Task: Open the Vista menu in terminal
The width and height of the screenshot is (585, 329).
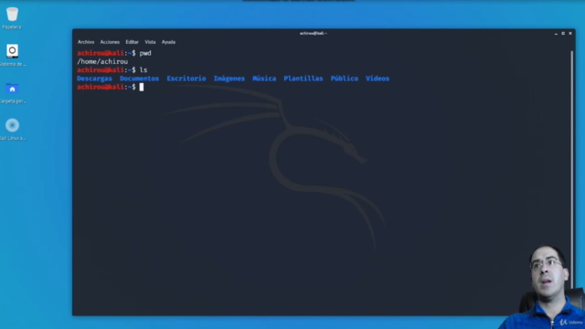Action: 150,42
